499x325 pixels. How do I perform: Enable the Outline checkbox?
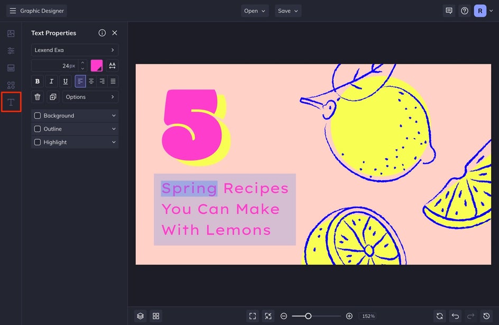(x=38, y=129)
